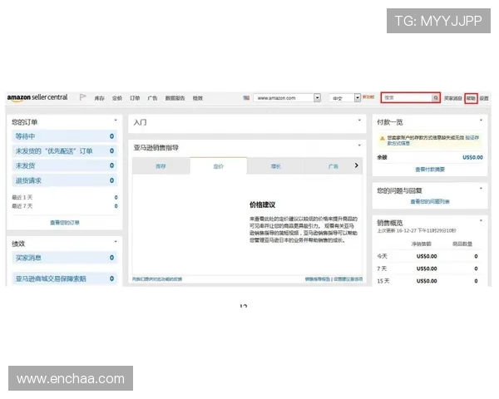The image size is (499, 399).
Task: Collapse the 您的订单 panel arrow
Action: click(116, 121)
